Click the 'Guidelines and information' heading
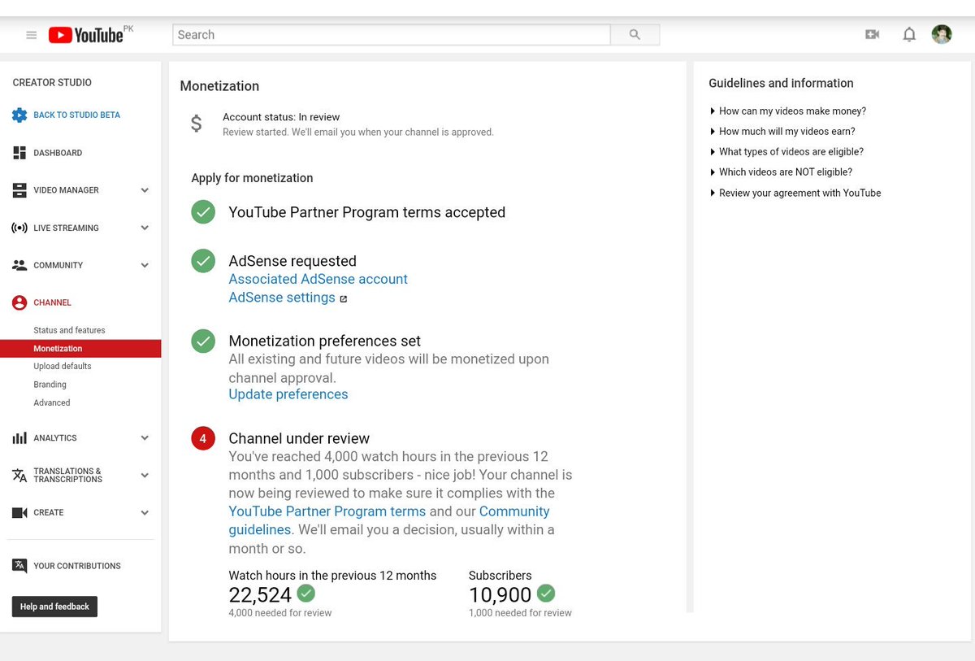 pos(781,83)
